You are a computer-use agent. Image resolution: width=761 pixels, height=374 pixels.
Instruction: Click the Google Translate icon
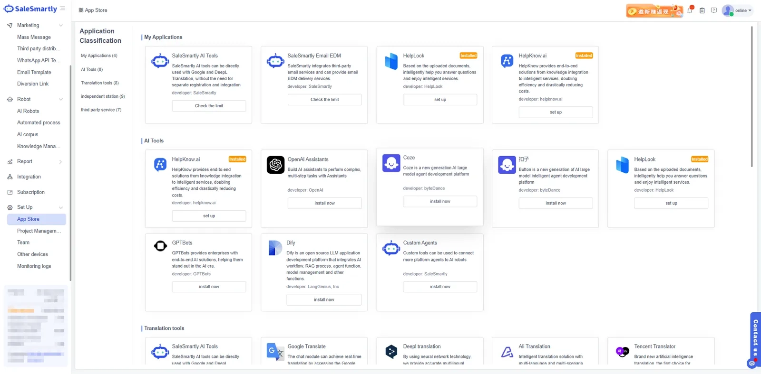coord(275,352)
